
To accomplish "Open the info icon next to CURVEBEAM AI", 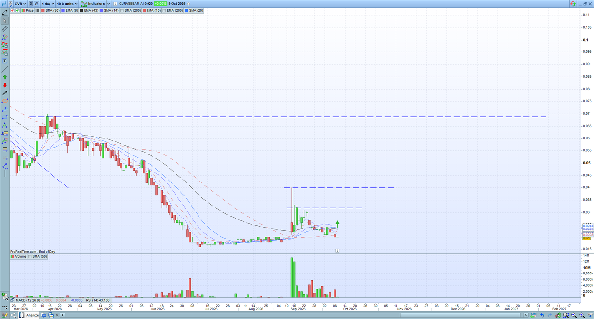I will tap(115, 4).
